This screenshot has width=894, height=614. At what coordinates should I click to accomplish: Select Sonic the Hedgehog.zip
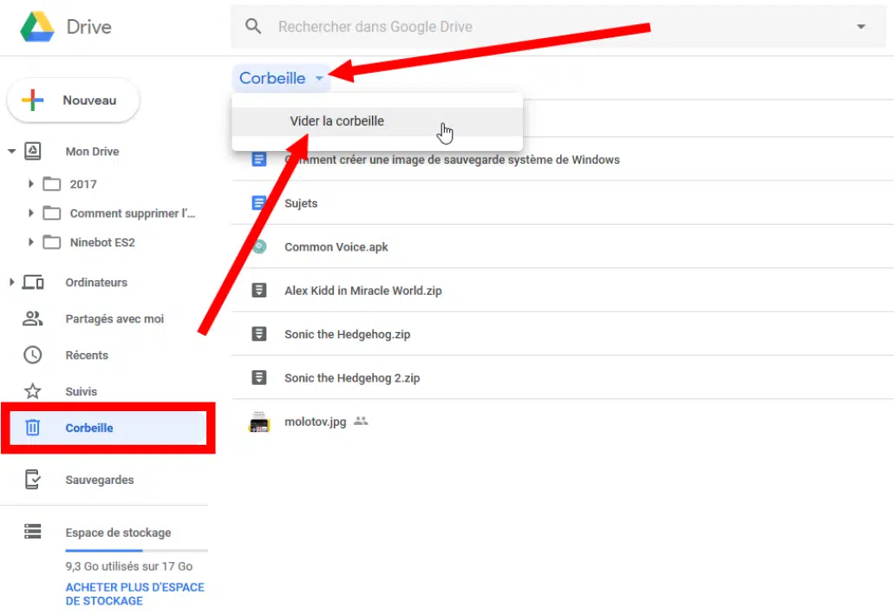(347, 334)
